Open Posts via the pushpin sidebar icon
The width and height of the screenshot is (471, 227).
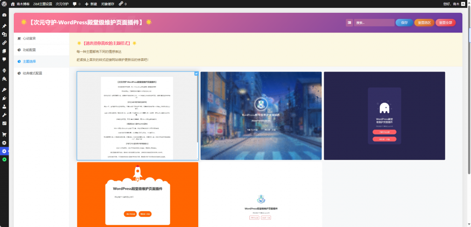(4, 26)
